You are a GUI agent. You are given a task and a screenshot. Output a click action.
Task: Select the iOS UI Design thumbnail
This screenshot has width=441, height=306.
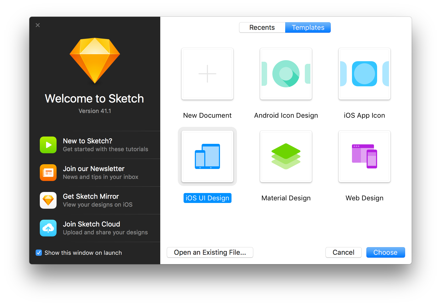pyautogui.click(x=207, y=156)
